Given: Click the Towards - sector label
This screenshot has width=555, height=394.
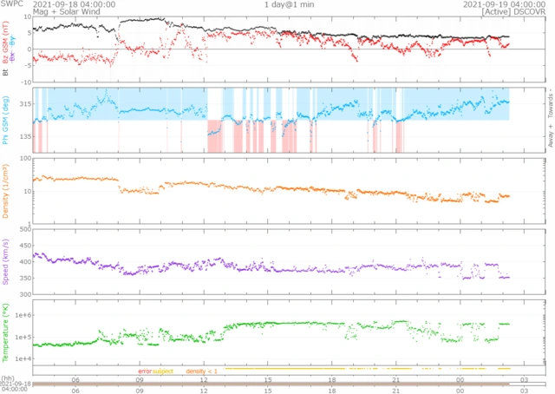Looking at the screenshot, I should (x=548, y=102).
